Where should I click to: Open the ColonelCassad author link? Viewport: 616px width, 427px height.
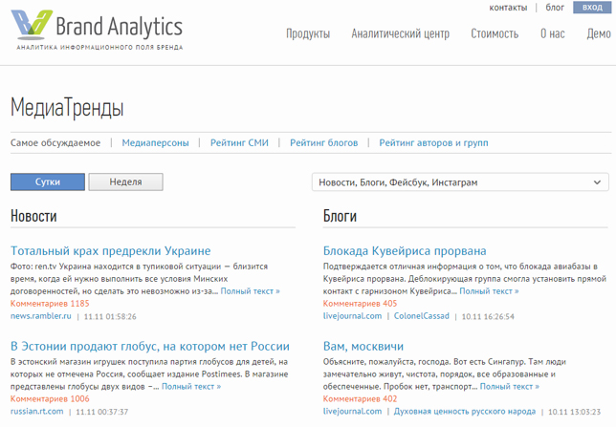coord(422,316)
